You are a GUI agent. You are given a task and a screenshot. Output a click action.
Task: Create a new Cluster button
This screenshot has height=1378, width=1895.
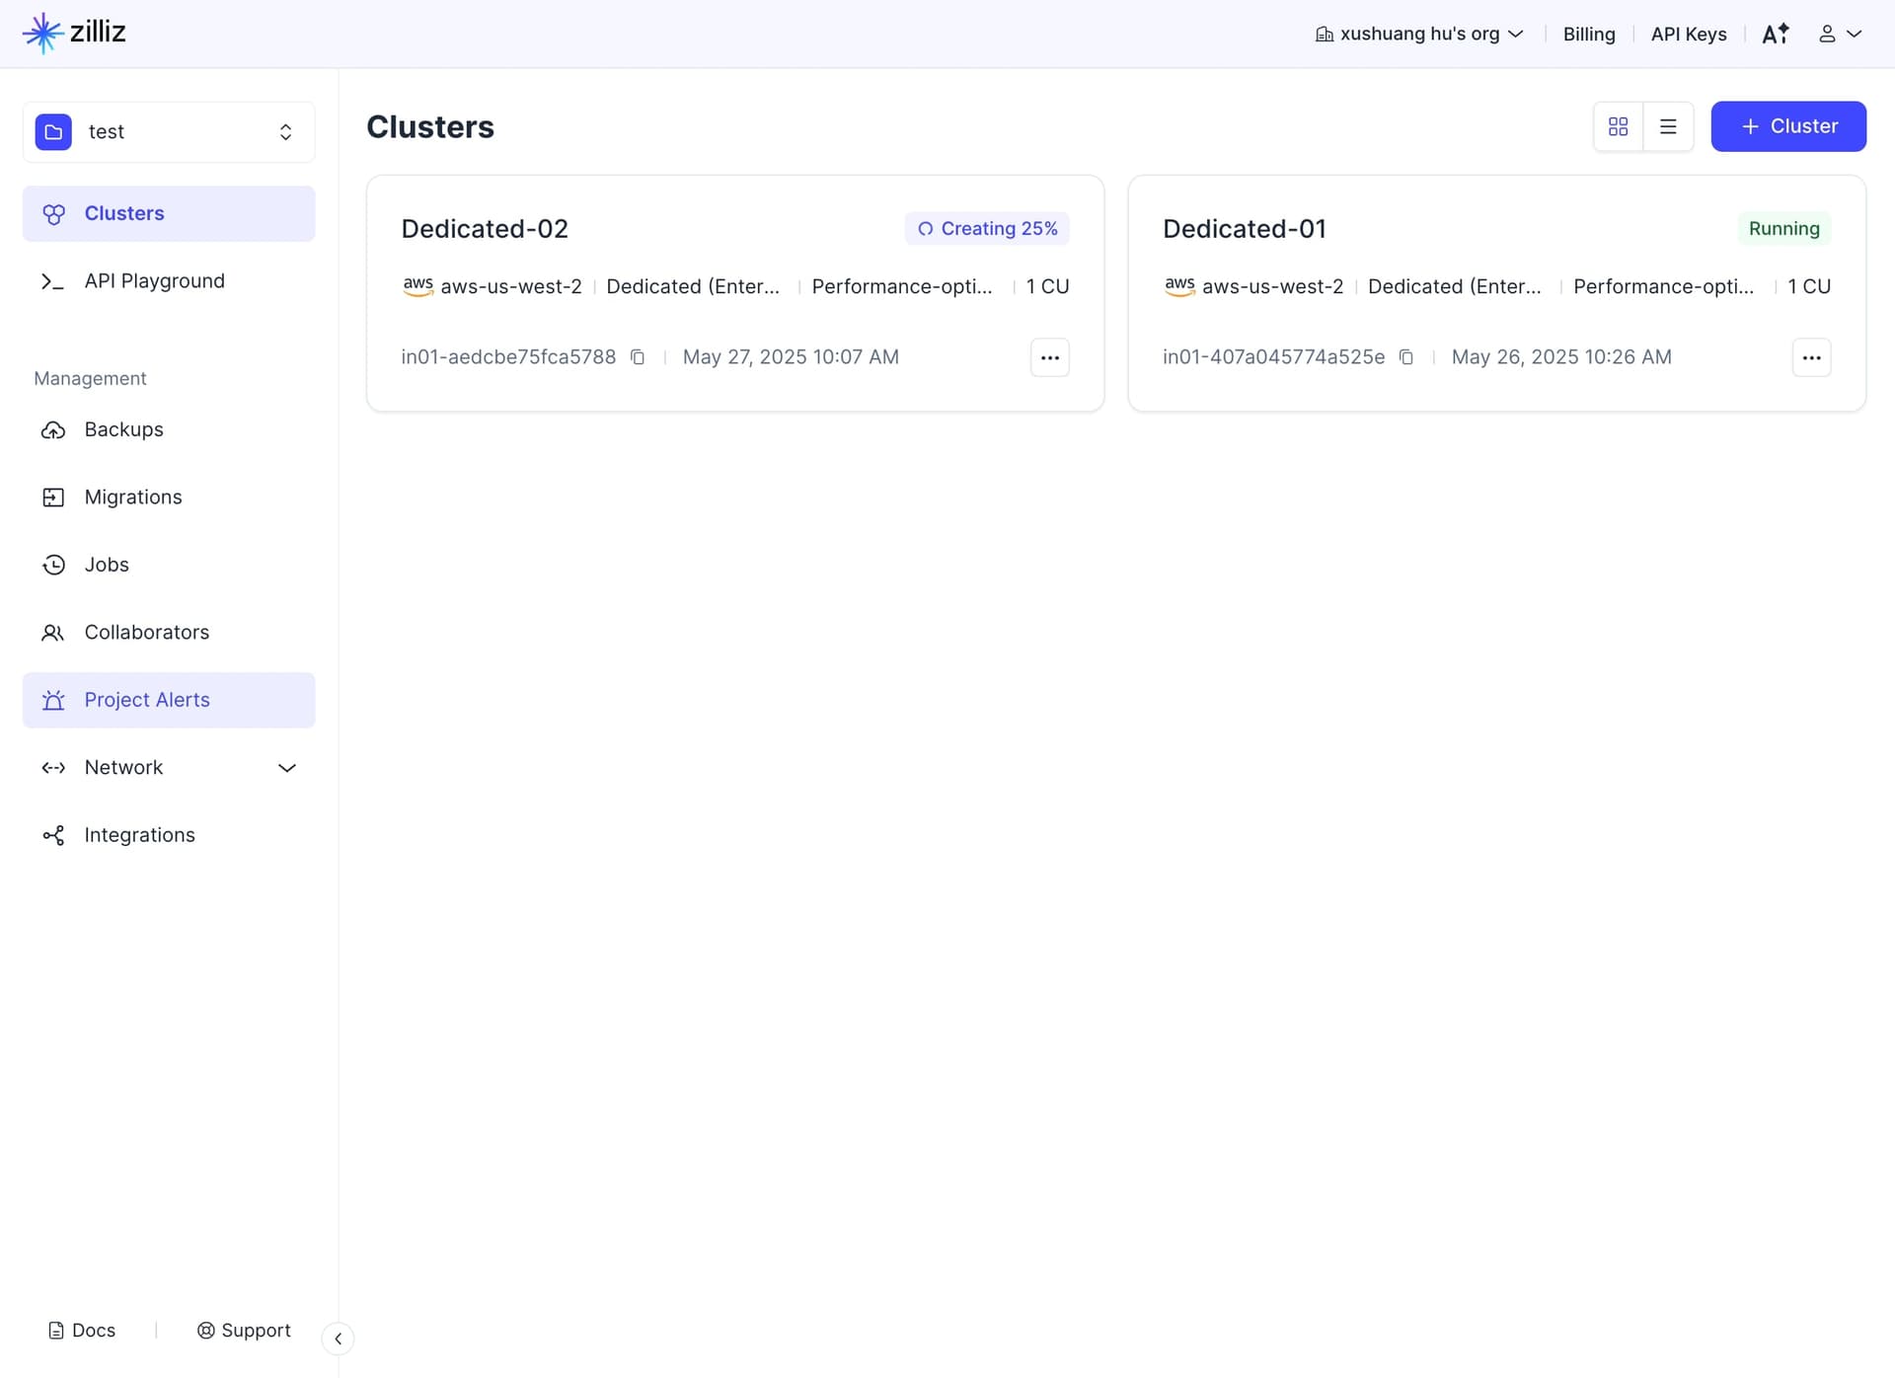[x=1788, y=126]
